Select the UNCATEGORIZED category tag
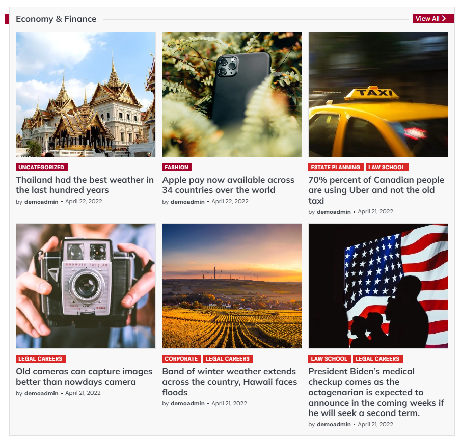 tap(41, 167)
